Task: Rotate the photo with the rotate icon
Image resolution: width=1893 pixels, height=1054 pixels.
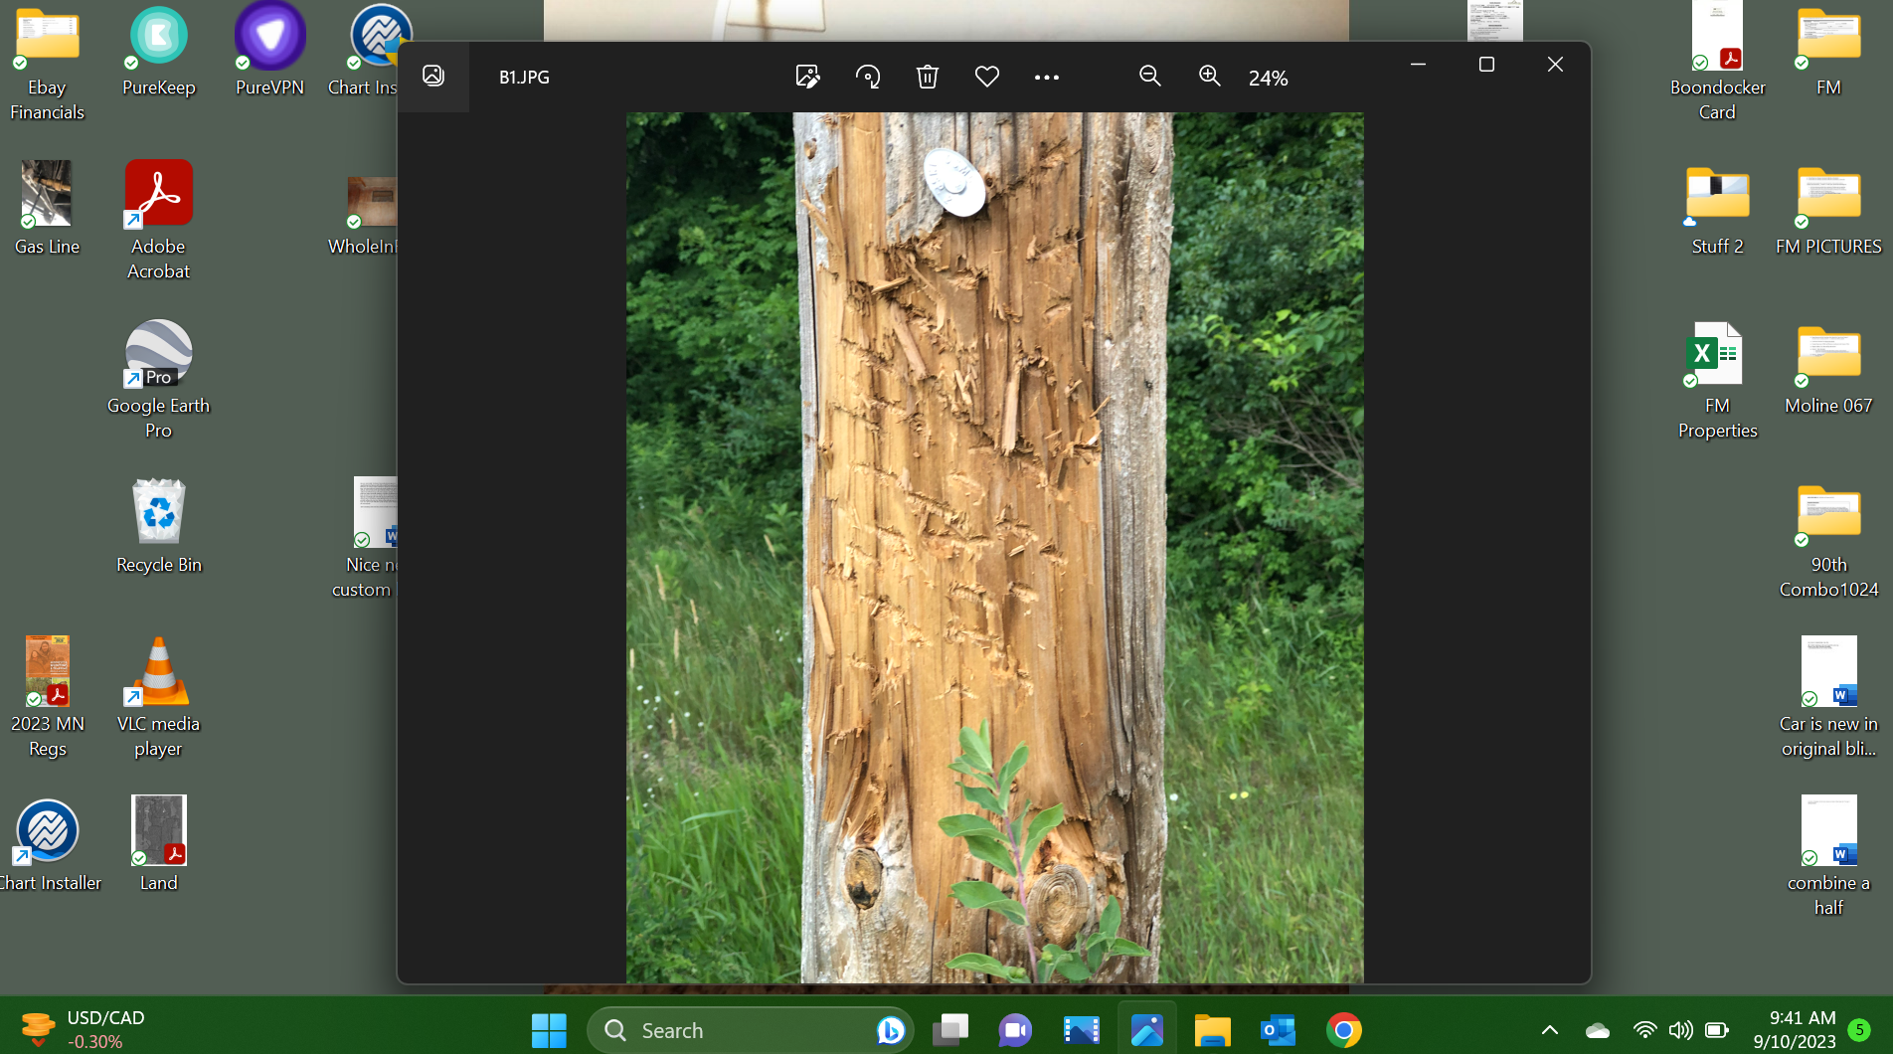Action: [x=868, y=77]
